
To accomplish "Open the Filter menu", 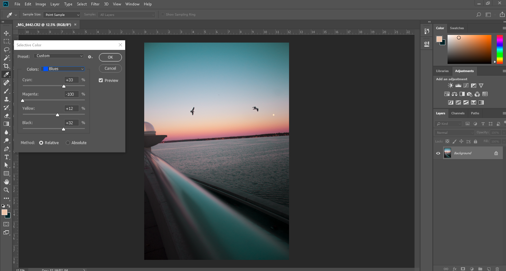I will tap(95, 4).
